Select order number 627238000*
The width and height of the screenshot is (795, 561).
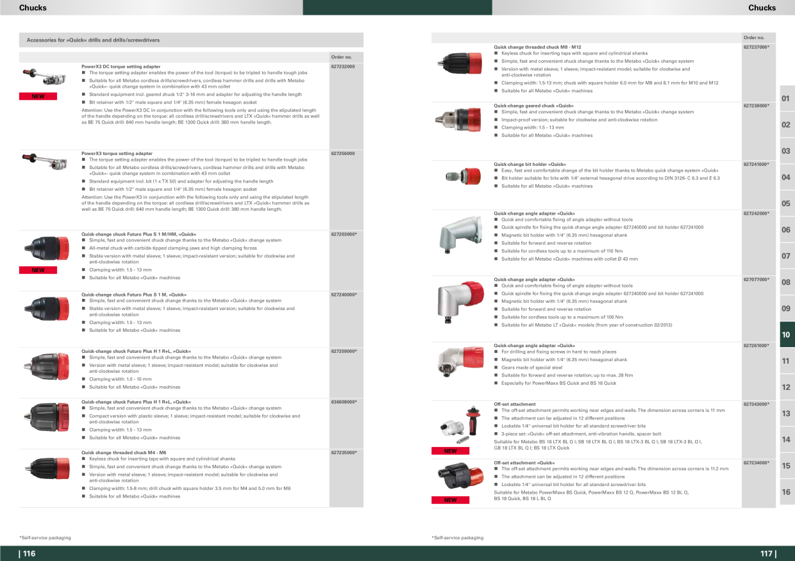pyautogui.click(x=757, y=105)
